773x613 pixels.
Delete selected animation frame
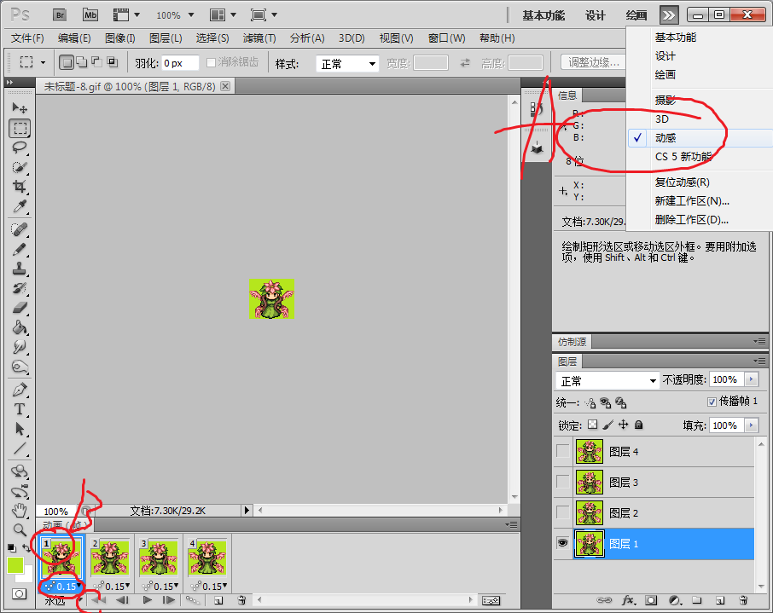(x=241, y=600)
